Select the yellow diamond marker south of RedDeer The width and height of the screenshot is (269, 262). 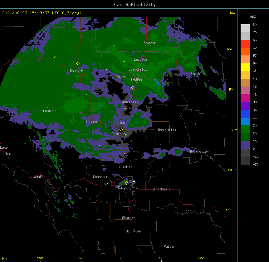click(x=133, y=87)
